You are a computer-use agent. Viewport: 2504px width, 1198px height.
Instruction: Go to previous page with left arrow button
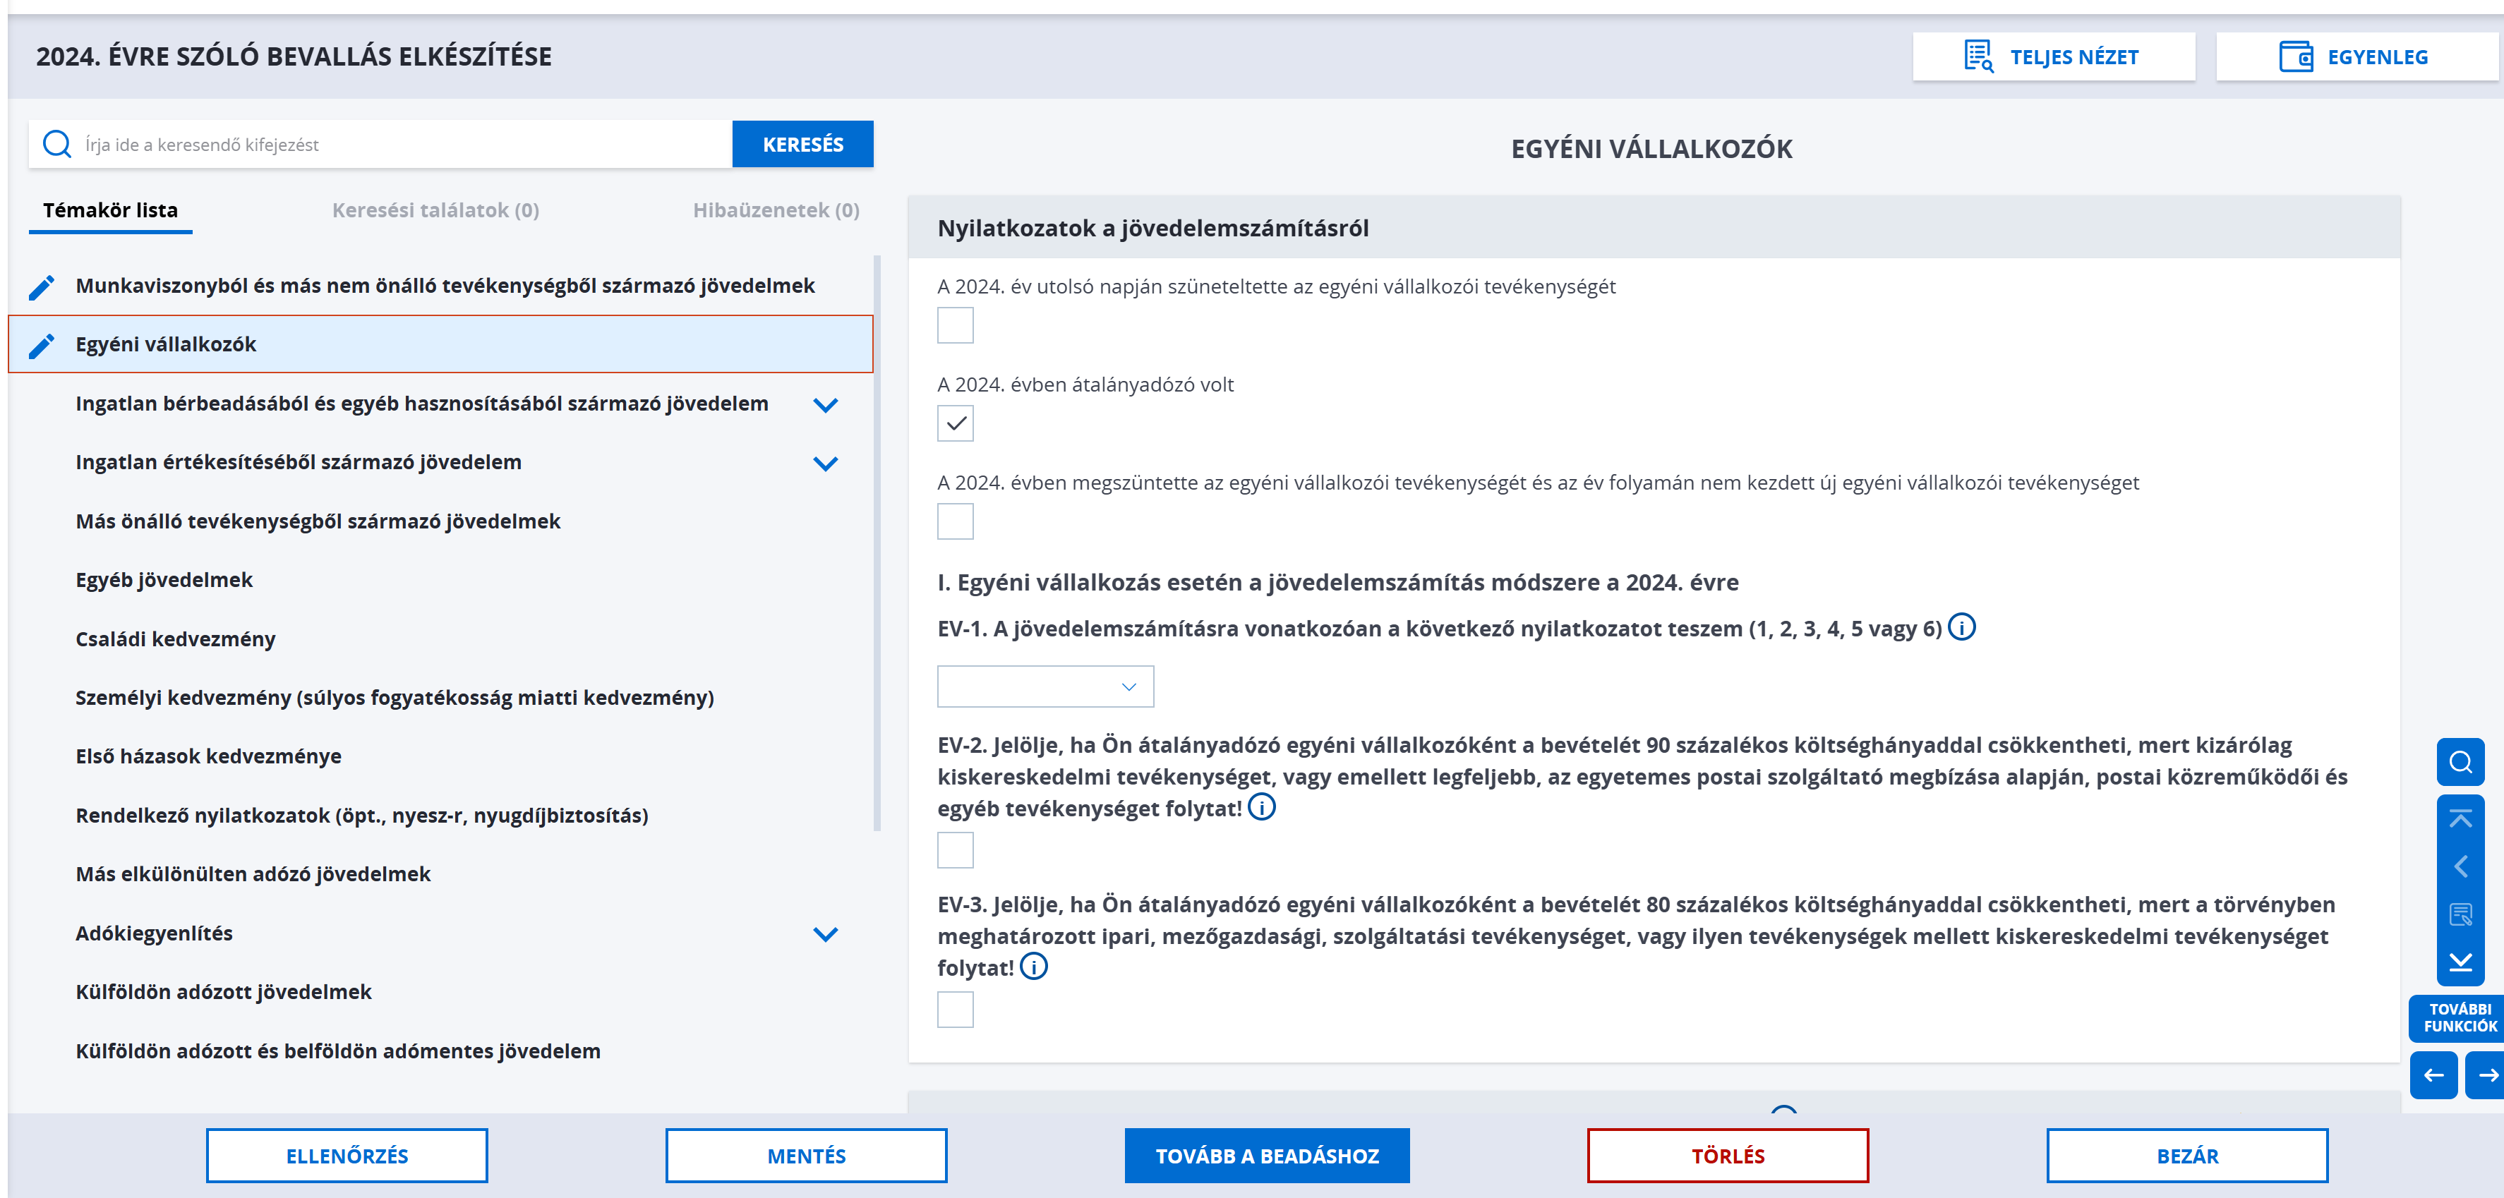(x=2434, y=1075)
